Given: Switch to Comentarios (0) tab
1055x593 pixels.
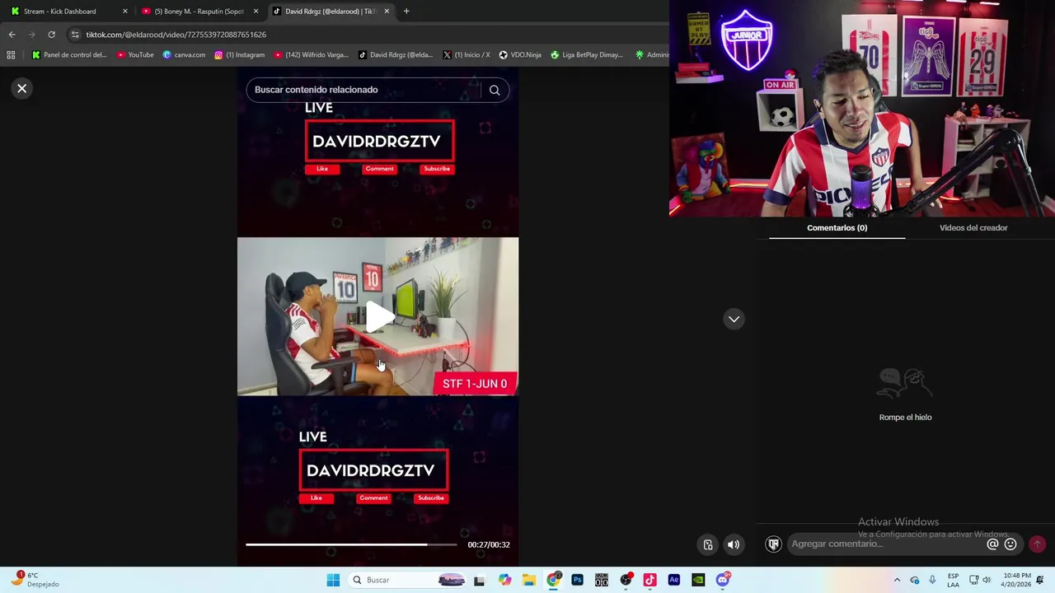Looking at the screenshot, I should (x=837, y=228).
